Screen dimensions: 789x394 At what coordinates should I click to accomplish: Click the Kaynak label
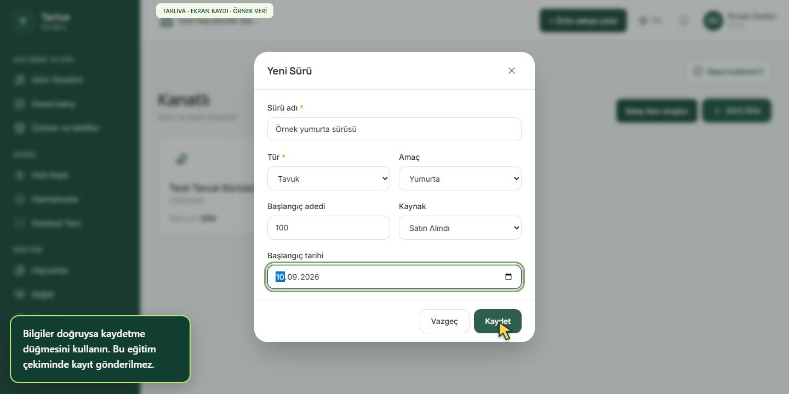(x=413, y=206)
